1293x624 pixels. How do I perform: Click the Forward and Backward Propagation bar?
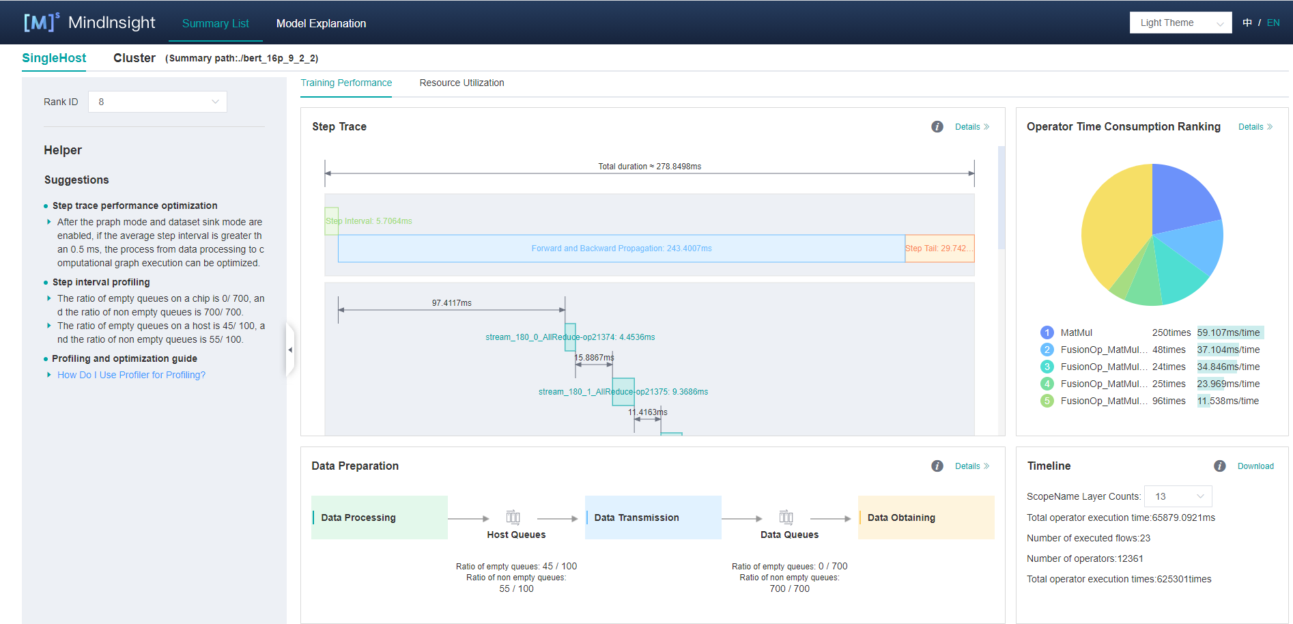pos(621,249)
